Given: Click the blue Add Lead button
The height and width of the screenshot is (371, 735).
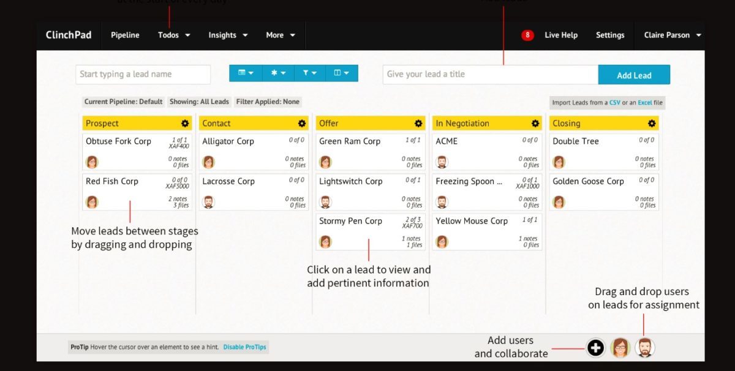Looking at the screenshot, I should click(x=634, y=74).
